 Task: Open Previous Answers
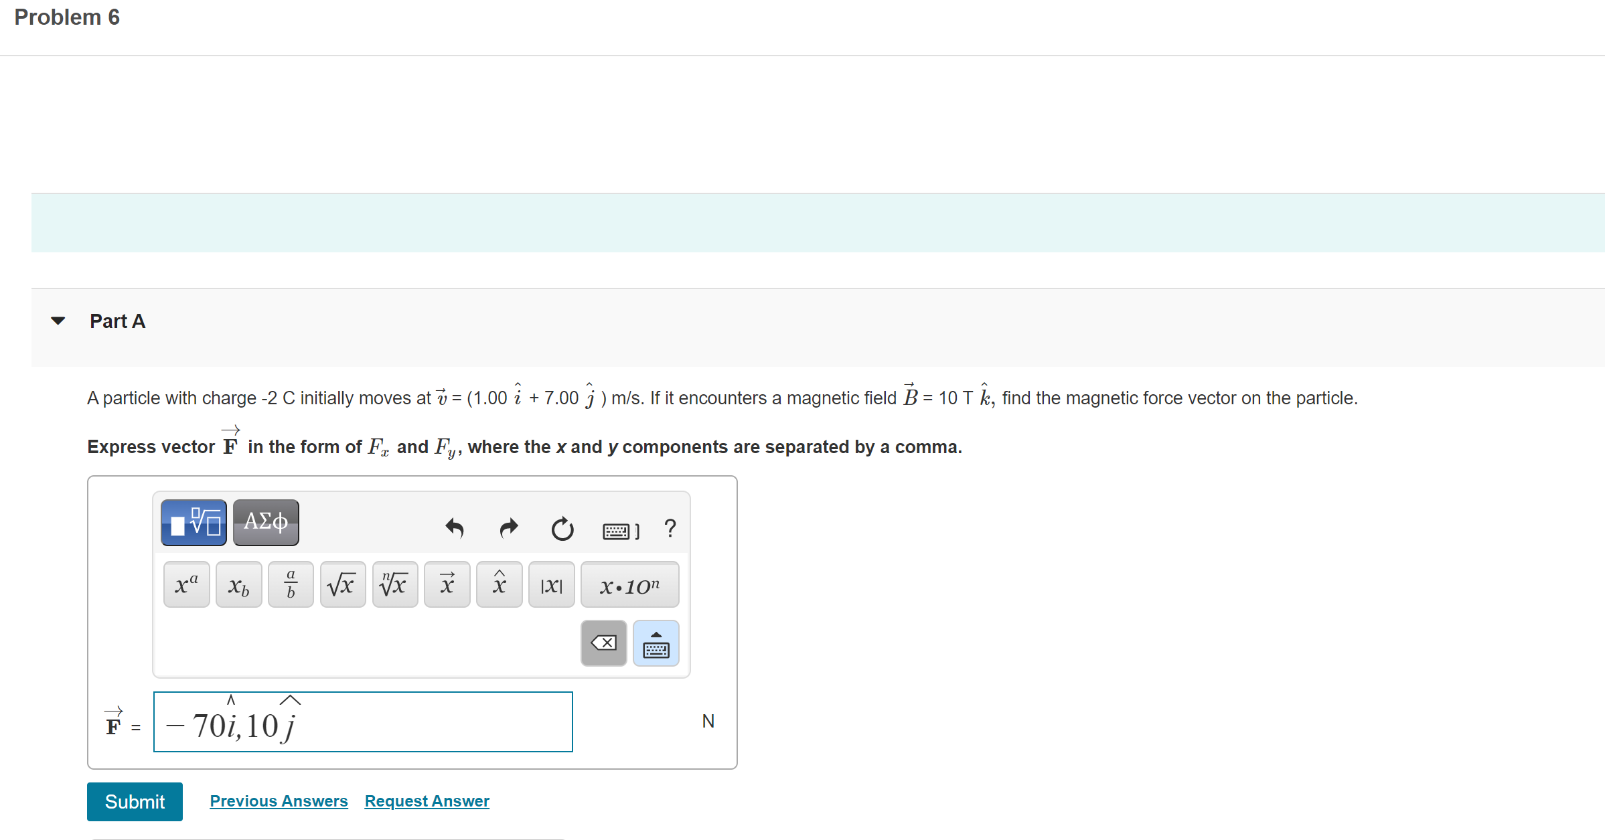(x=279, y=801)
